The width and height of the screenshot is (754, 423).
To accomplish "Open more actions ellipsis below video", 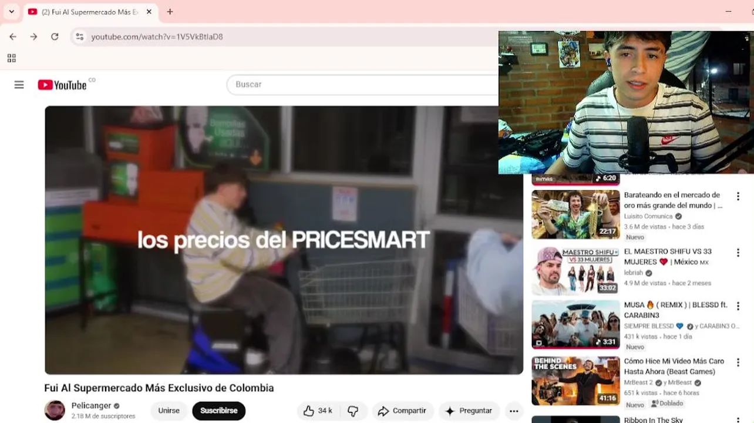I will (x=514, y=411).
